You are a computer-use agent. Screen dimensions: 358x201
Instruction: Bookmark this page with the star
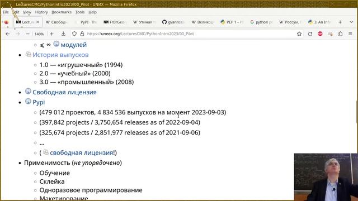pos(299,33)
